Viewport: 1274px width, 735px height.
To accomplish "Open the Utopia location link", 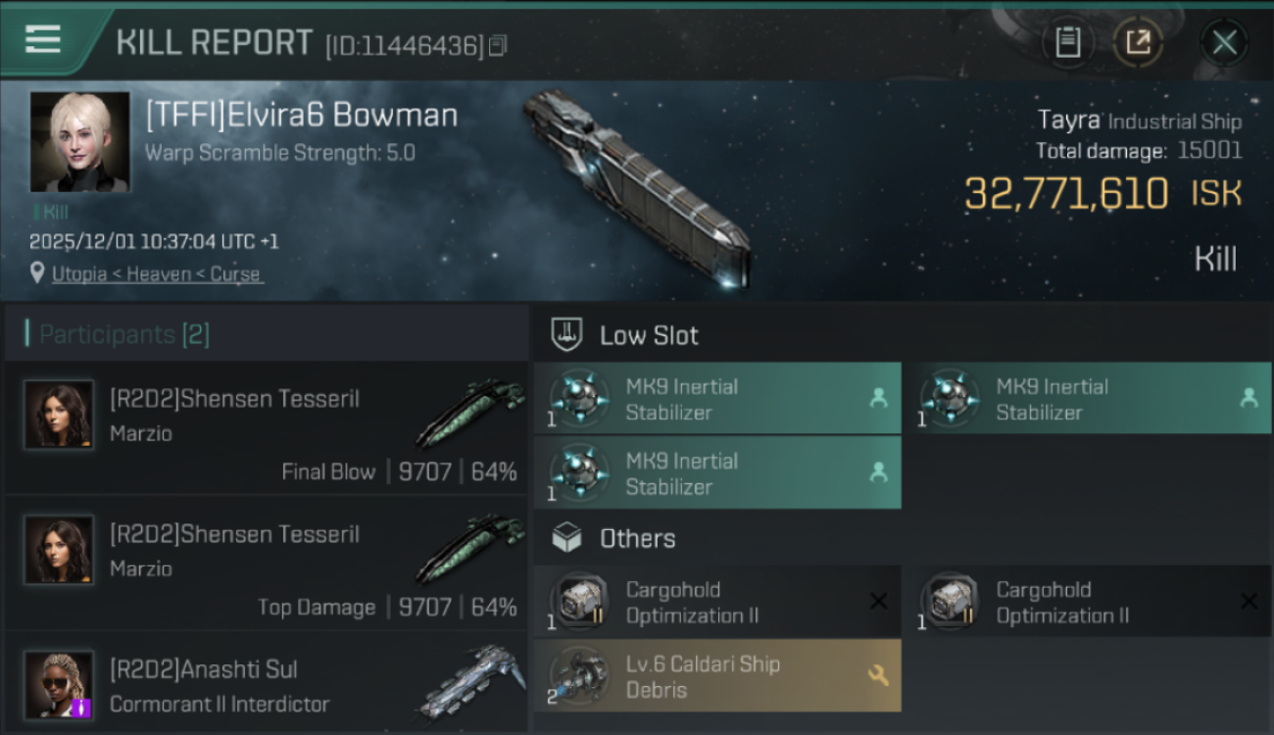I will 157,274.
